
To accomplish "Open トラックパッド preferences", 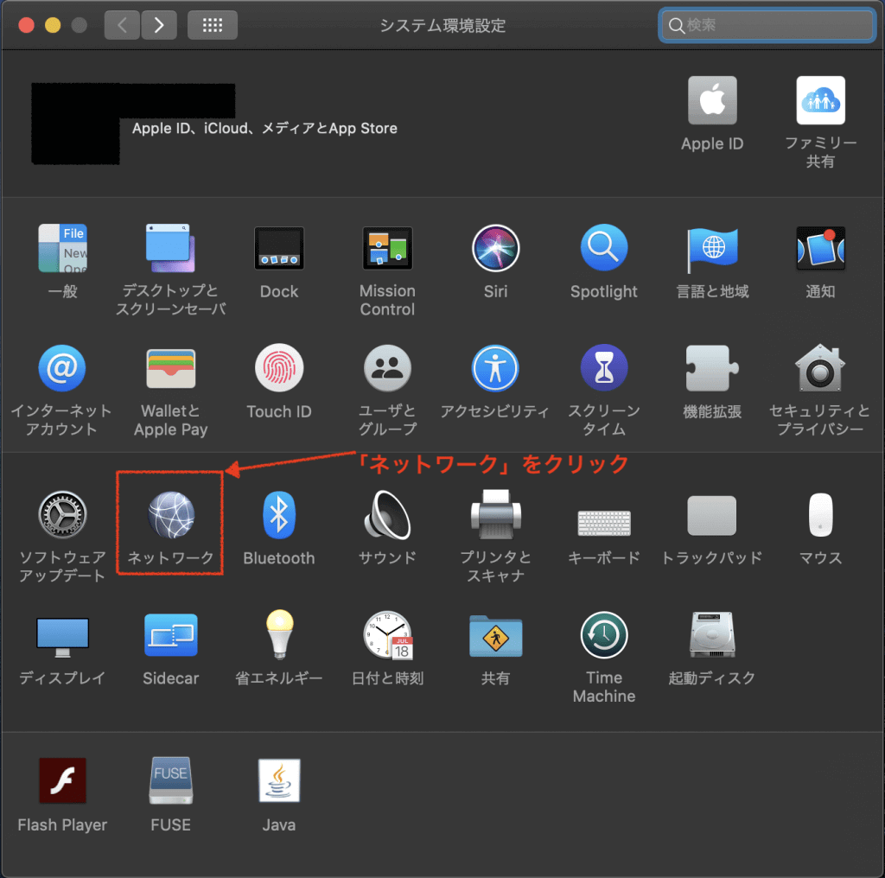I will pos(712,515).
